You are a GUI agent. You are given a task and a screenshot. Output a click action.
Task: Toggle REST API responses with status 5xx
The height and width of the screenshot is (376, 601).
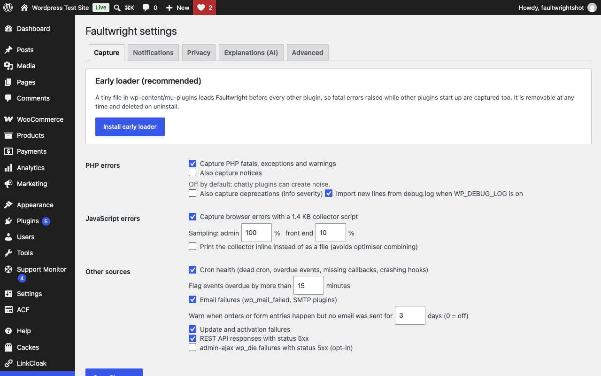(193, 338)
